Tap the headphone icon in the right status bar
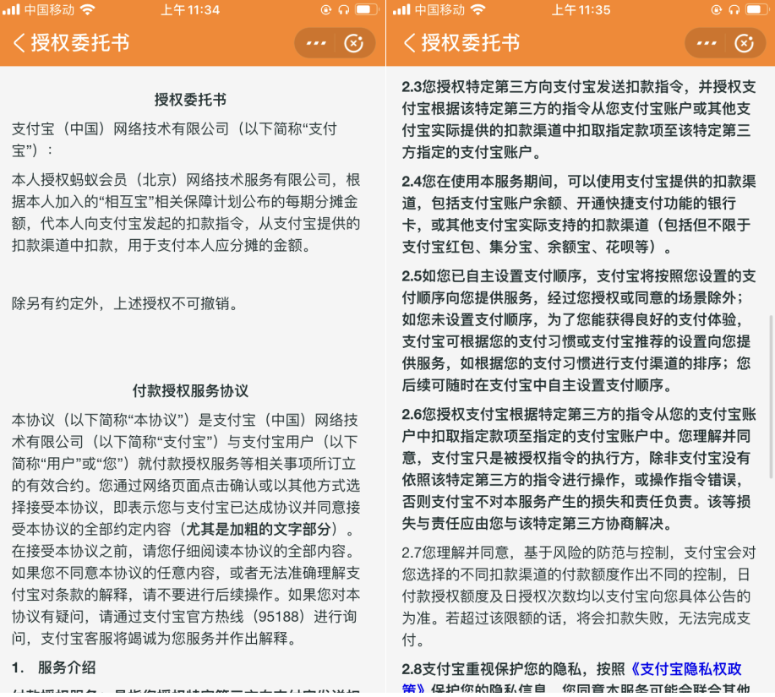Viewport: 775px width, 697px height. (x=734, y=9)
